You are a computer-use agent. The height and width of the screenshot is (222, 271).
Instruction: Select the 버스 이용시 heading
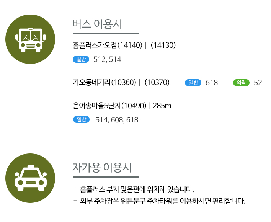point(97,24)
